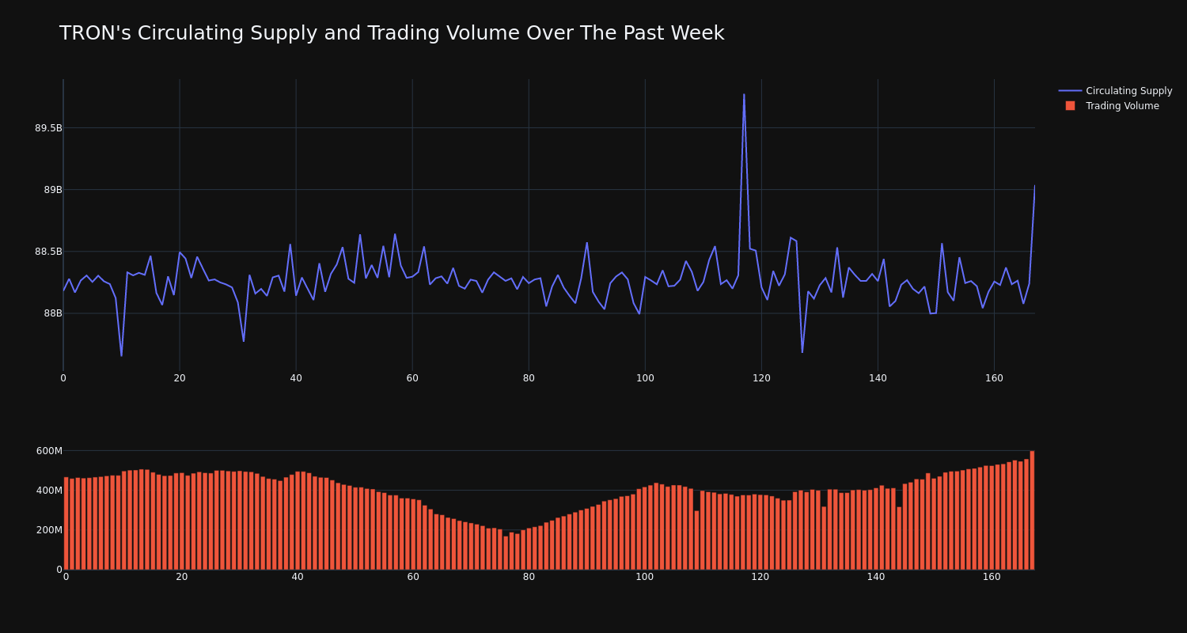This screenshot has height=633, width=1187.
Task: Click x-axis label 160 on the volume chart
Action: (x=992, y=577)
